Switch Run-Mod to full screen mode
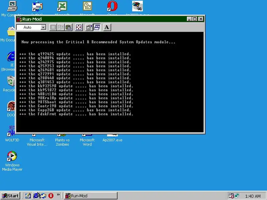The image size is (267, 200). (79, 27)
